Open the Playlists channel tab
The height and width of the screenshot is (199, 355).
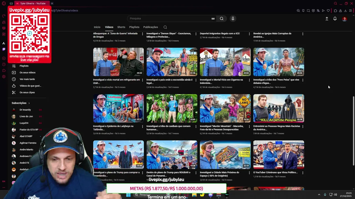(x=134, y=27)
